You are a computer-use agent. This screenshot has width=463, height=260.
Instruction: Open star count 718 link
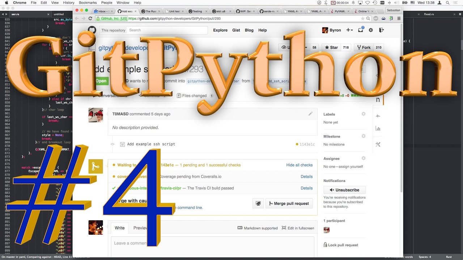click(x=346, y=47)
